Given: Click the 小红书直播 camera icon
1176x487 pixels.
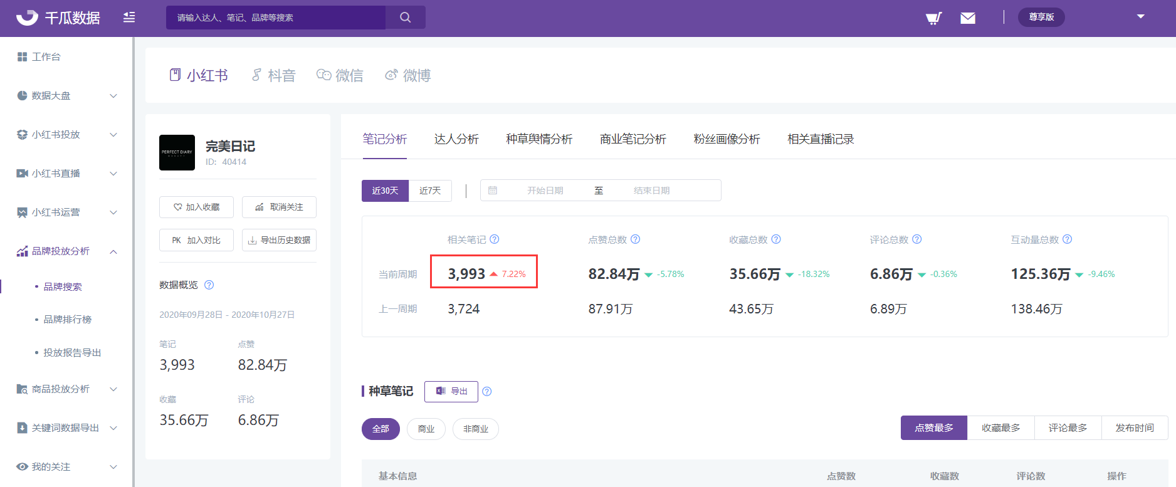Looking at the screenshot, I should click(x=22, y=173).
